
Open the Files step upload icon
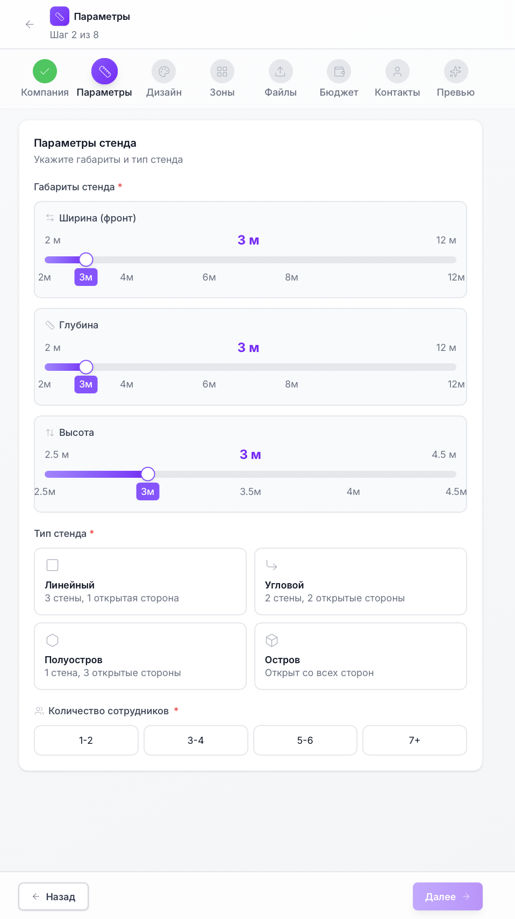click(x=281, y=71)
